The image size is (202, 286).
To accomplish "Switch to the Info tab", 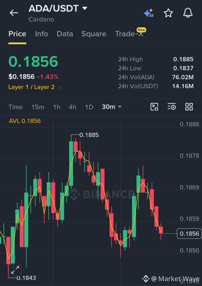I will (42, 34).
